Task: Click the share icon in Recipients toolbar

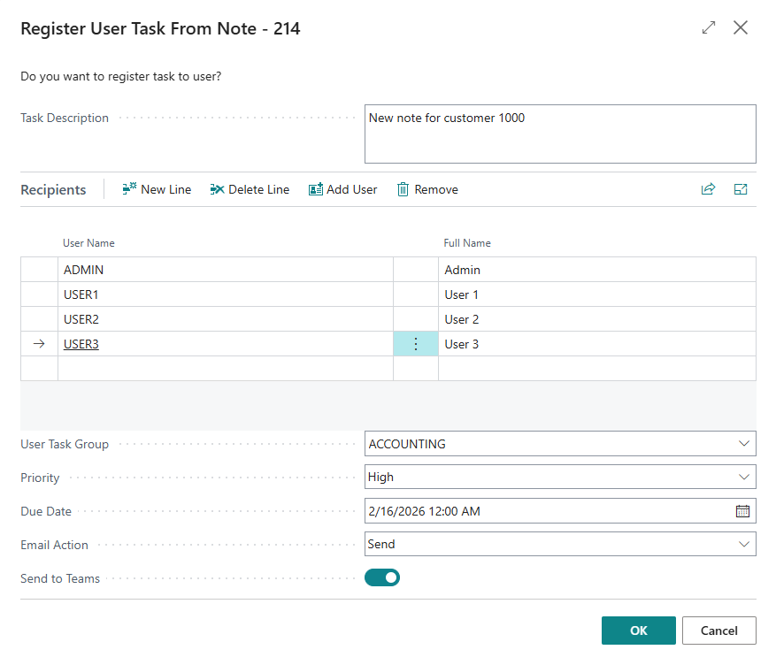Action: (x=708, y=189)
